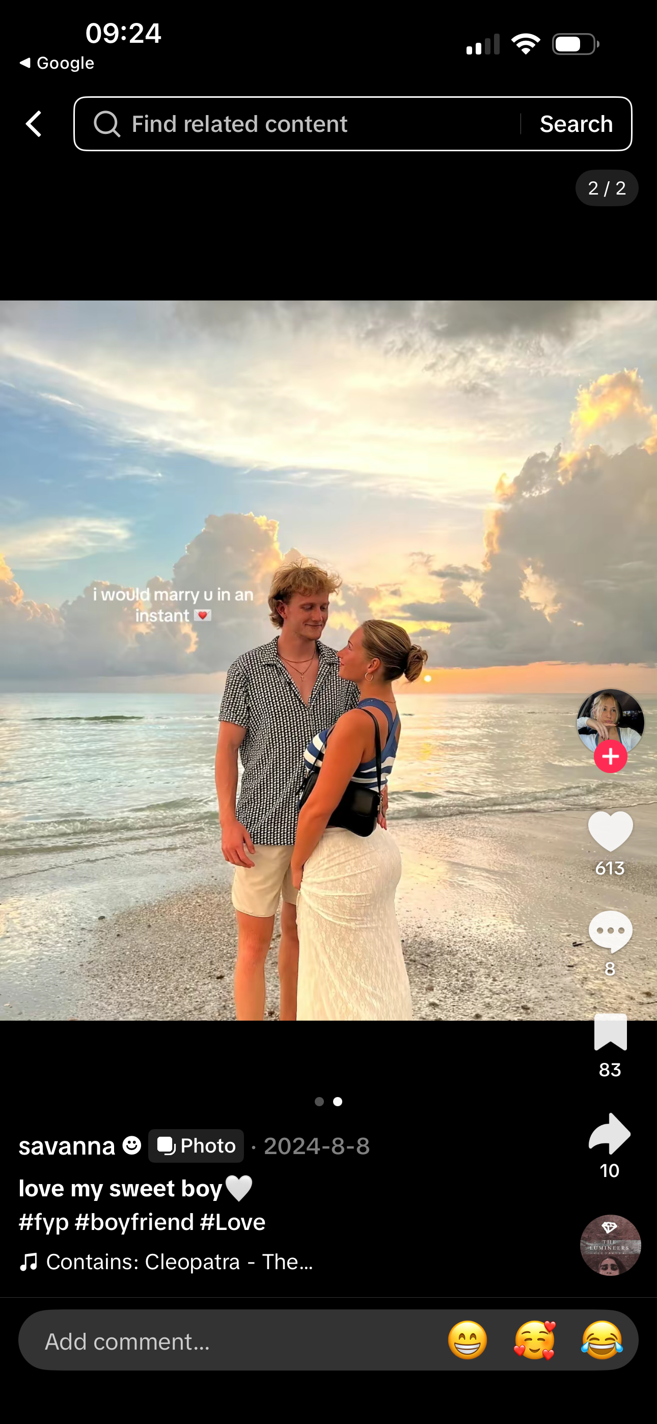Type in Add comment field

(221, 1341)
